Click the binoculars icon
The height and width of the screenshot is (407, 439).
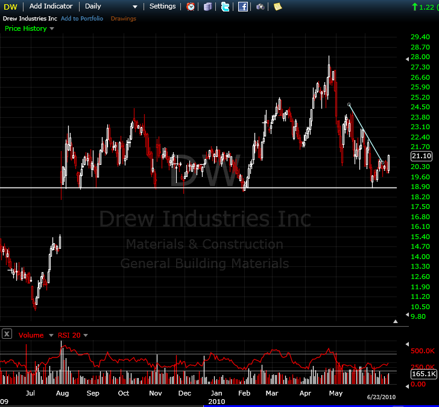pyautogui.click(x=261, y=7)
